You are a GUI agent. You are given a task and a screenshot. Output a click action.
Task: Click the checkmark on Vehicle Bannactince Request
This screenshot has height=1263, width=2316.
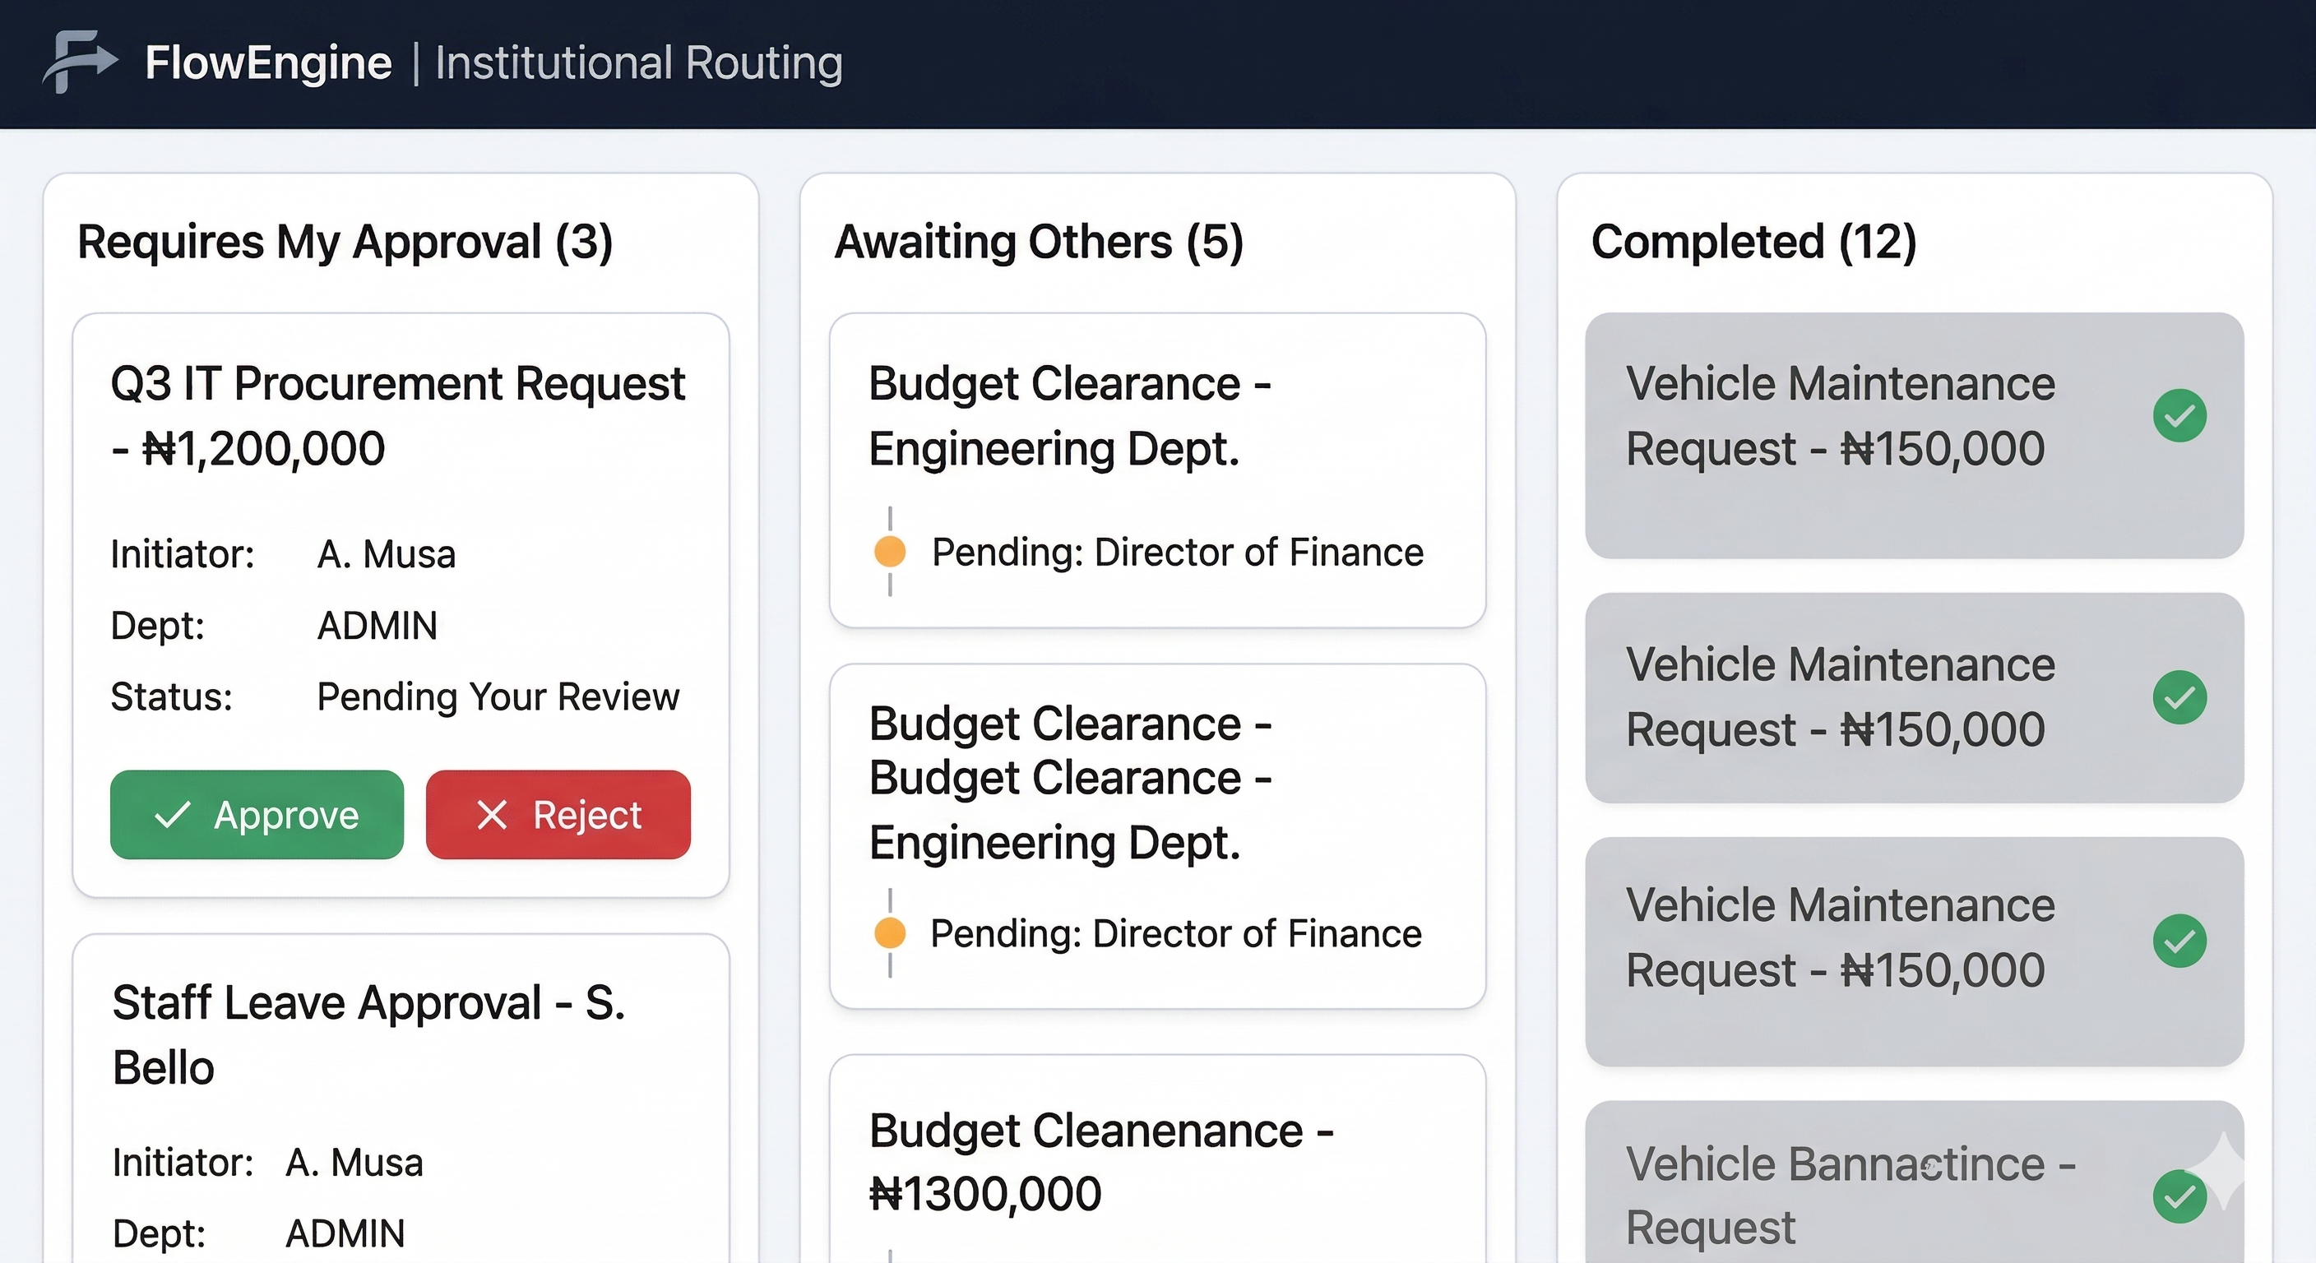(x=2179, y=1196)
